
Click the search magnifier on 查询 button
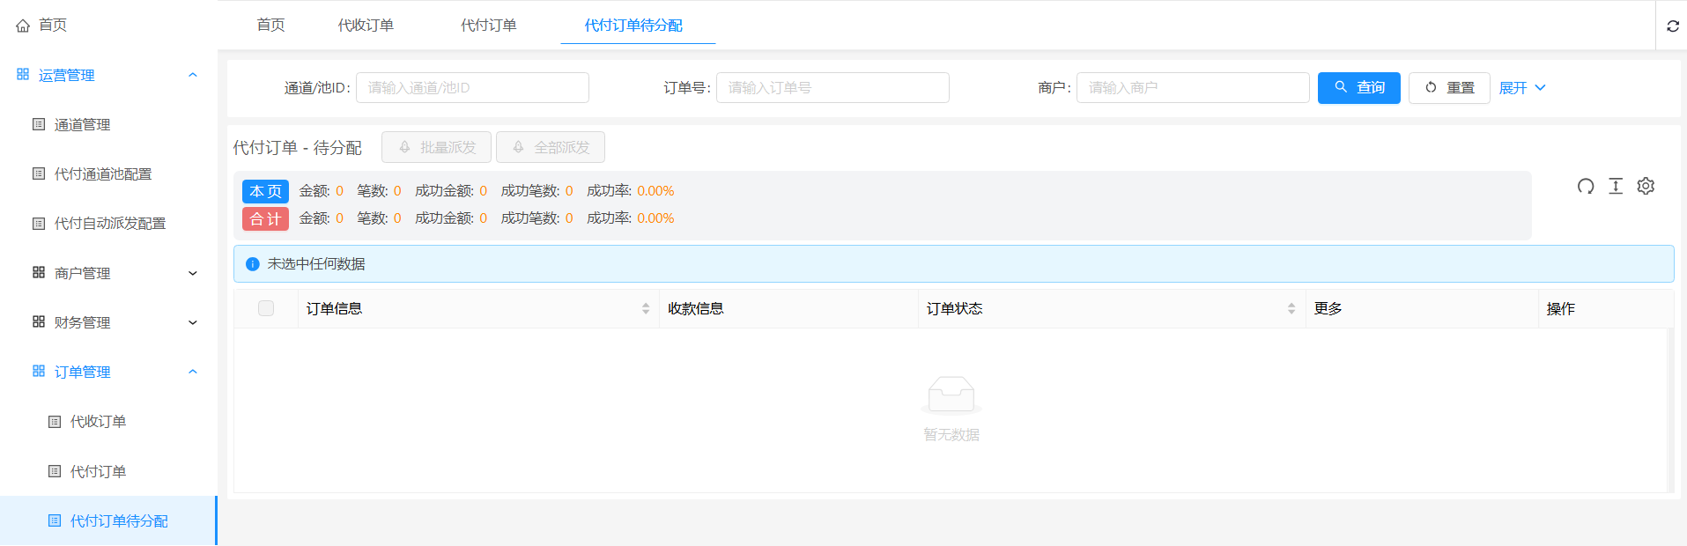1341,87
